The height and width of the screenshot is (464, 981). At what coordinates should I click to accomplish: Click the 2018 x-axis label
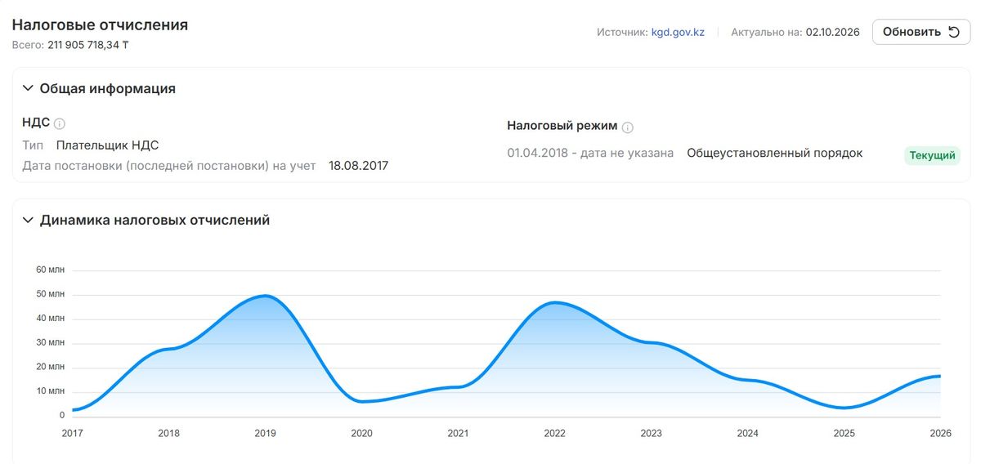click(169, 433)
